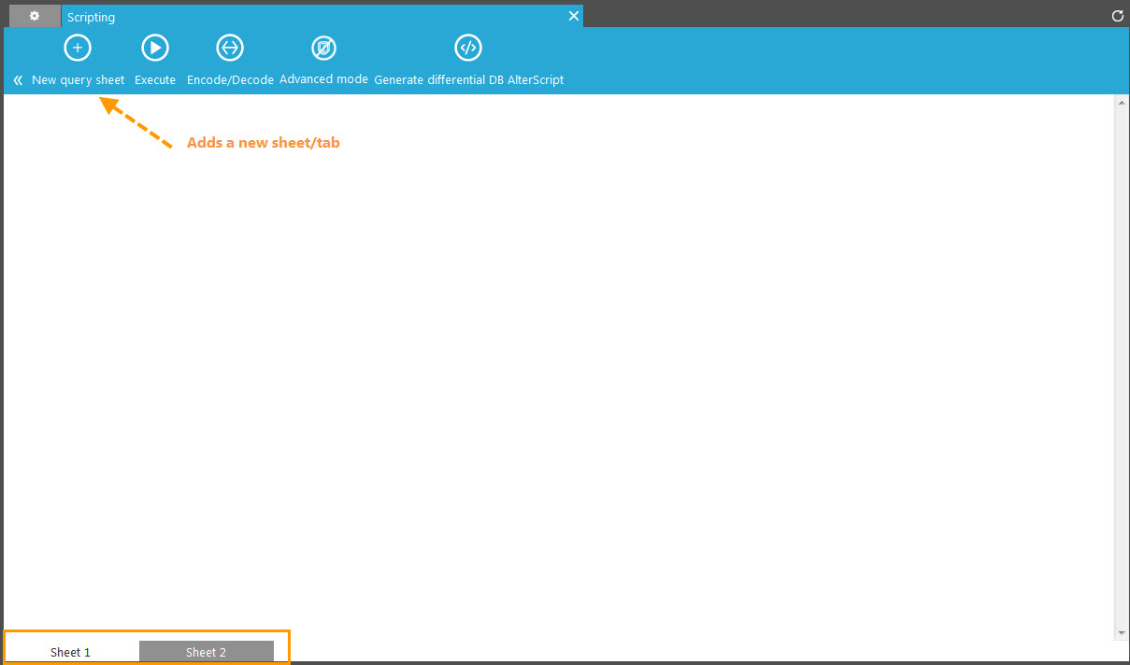Click the refresh icon in the title bar
This screenshot has width=1130, height=665.
(x=1117, y=16)
